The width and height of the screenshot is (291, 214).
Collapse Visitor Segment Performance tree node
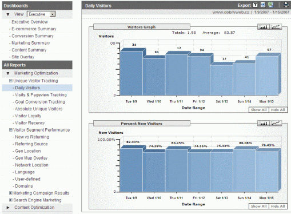pos(11,130)
